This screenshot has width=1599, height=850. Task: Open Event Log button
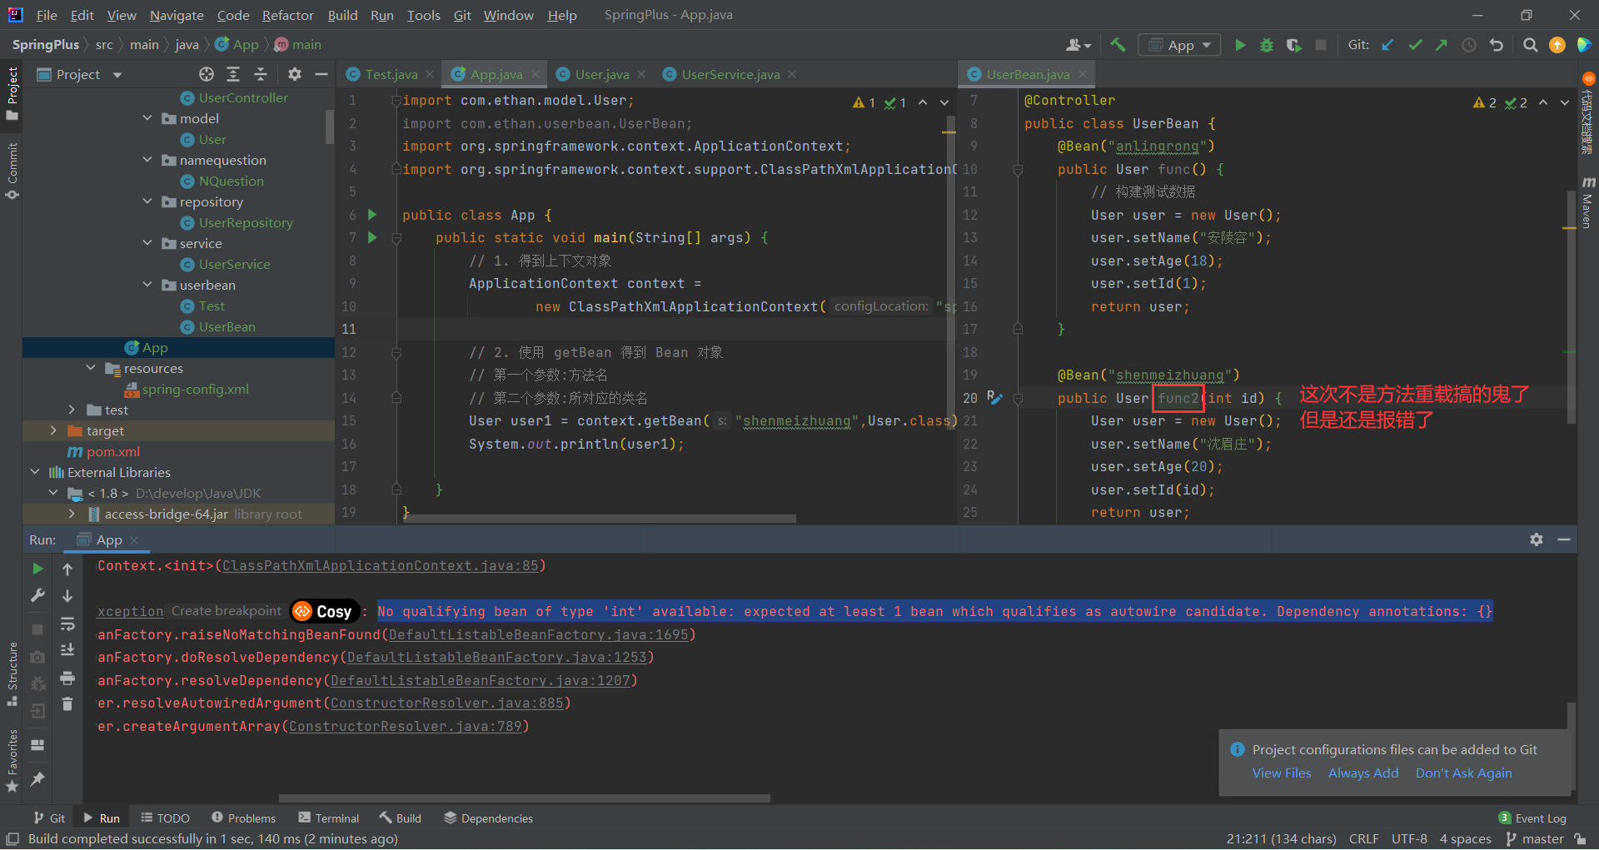pos(1532,818)
